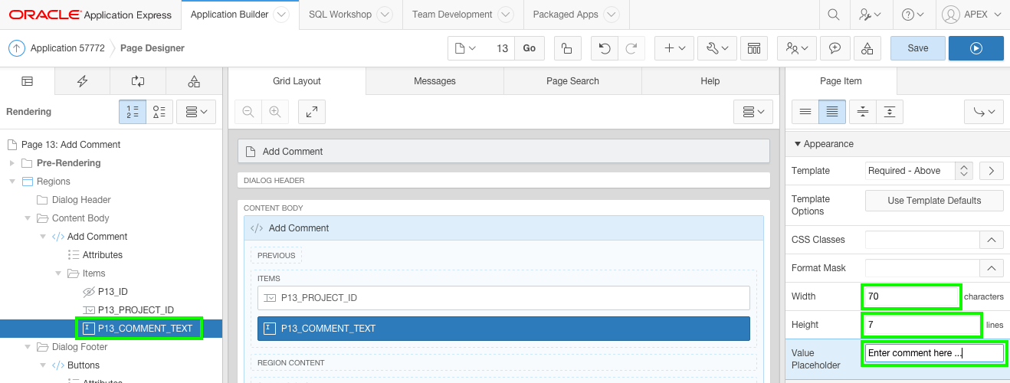Toggle group by component type view
Viewport: 1010px width, 383px height.
coord(159,112)
